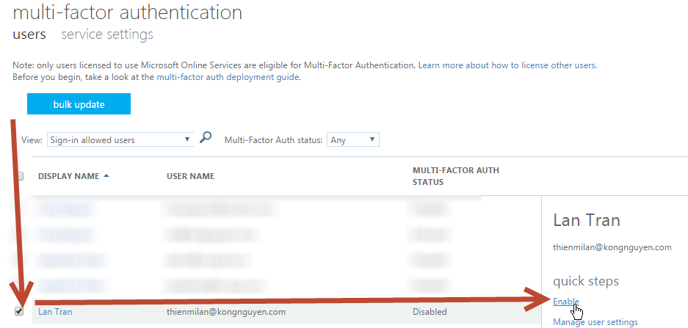Toggle the select-all header checkbox

click(21, 176)
